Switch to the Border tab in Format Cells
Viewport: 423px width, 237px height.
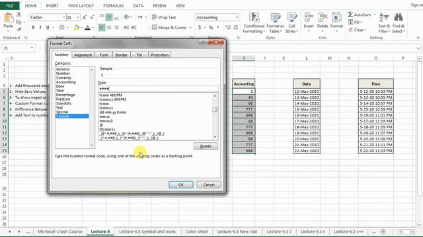click(x=121, y=55)
